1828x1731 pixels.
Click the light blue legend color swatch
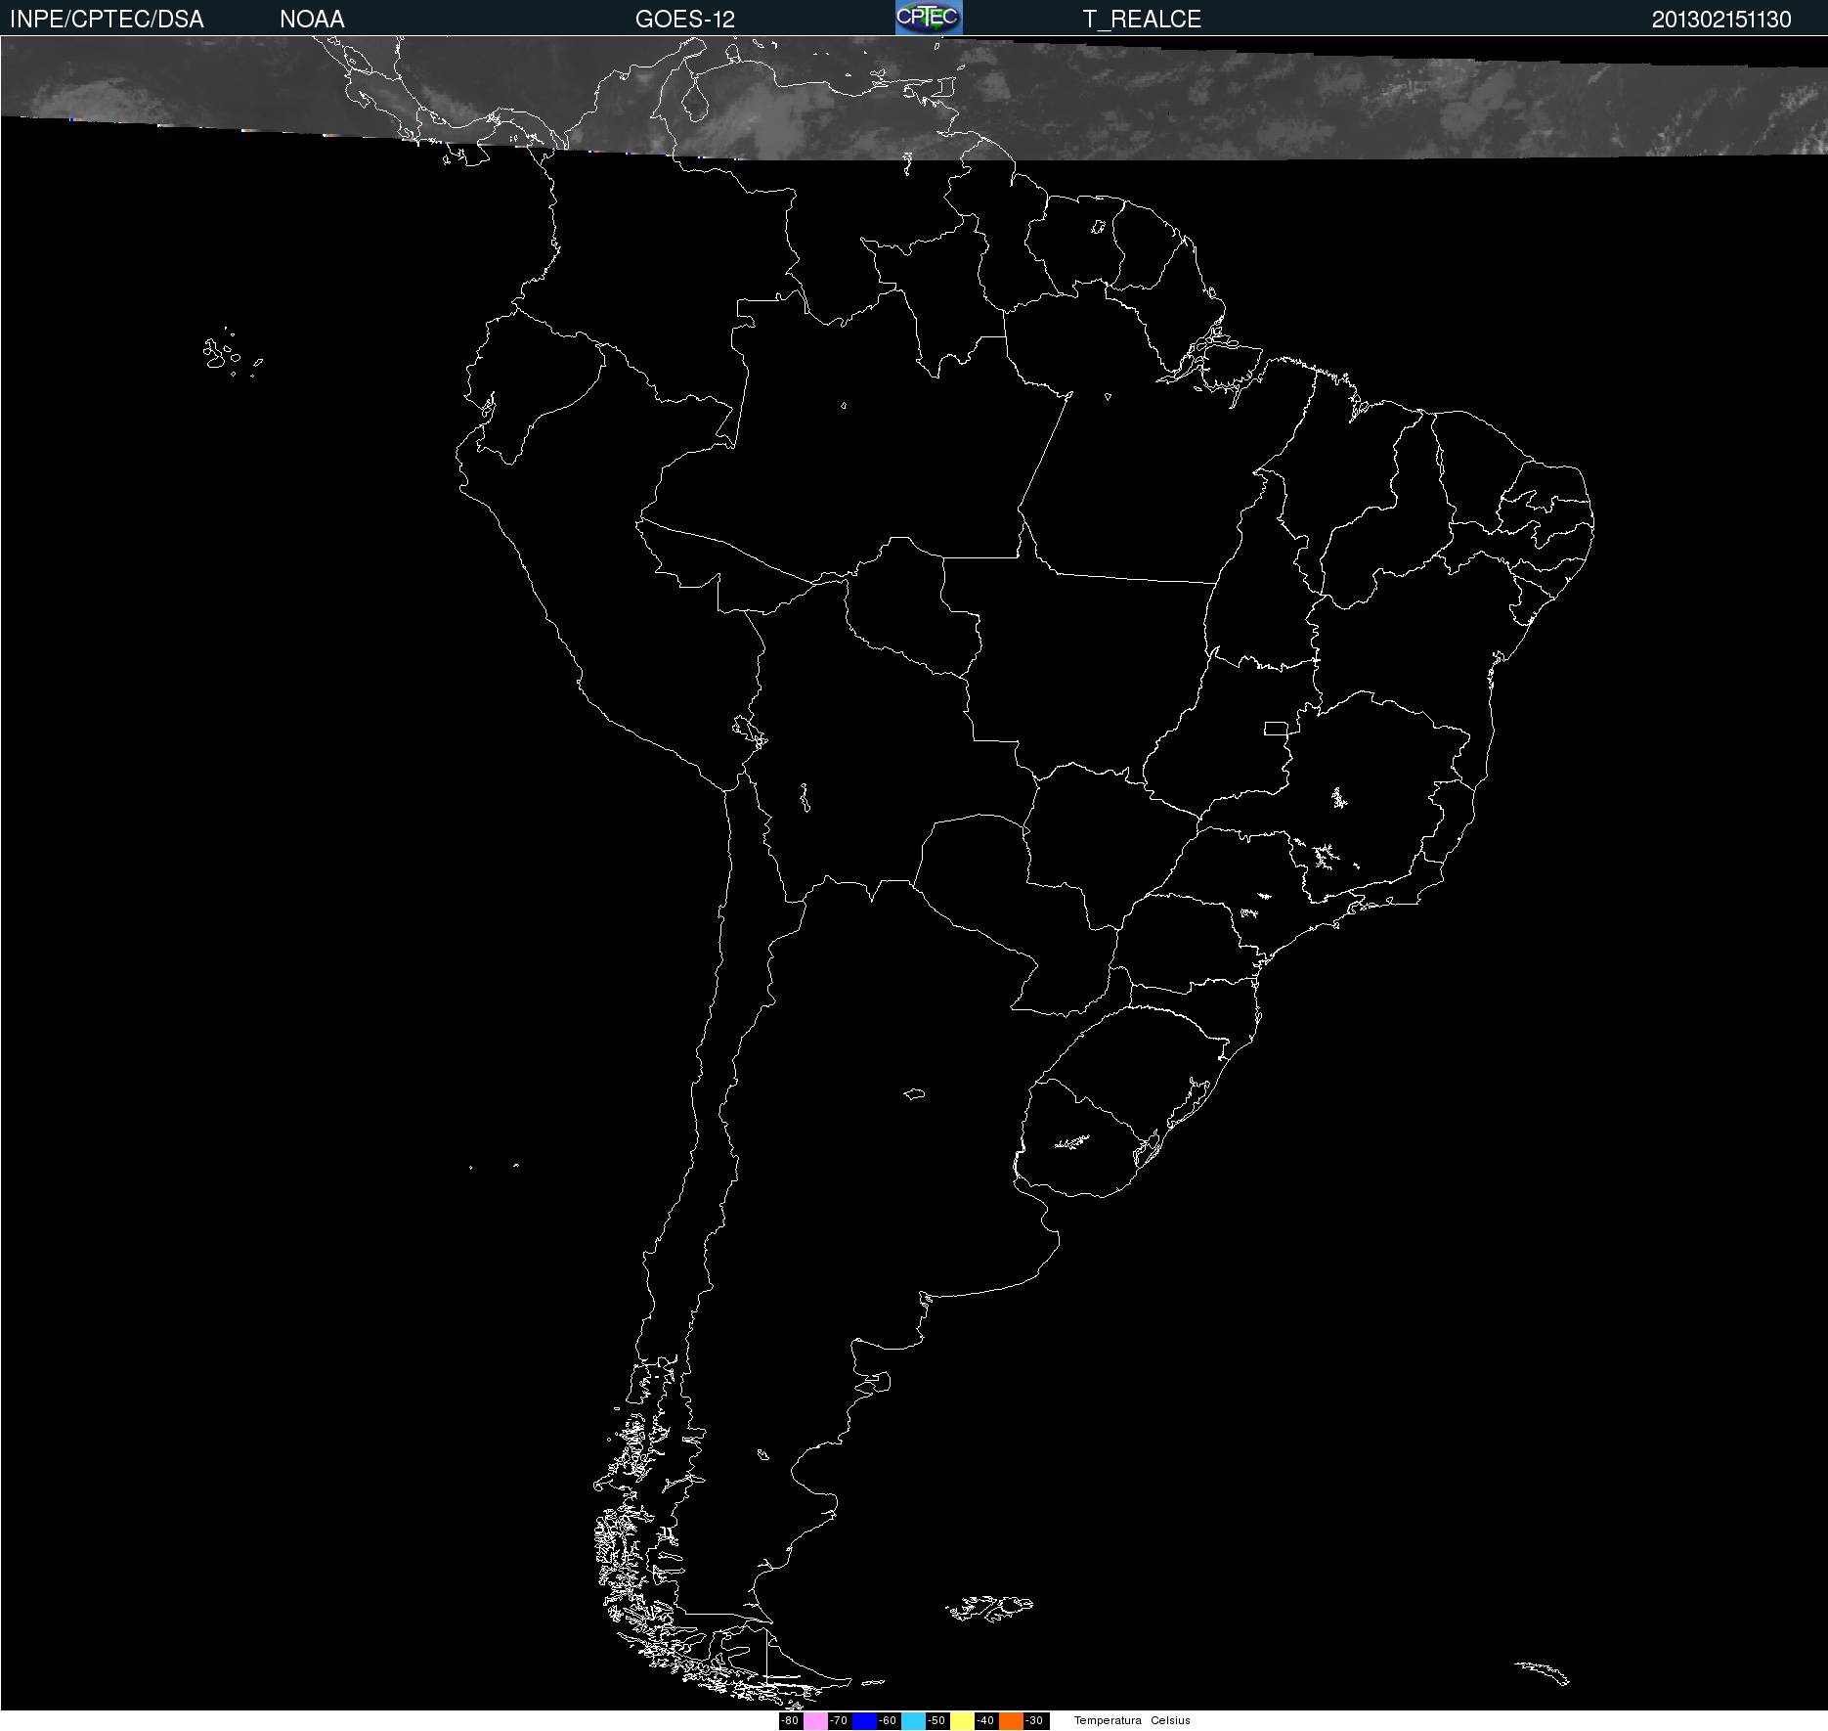[913, 1721]
